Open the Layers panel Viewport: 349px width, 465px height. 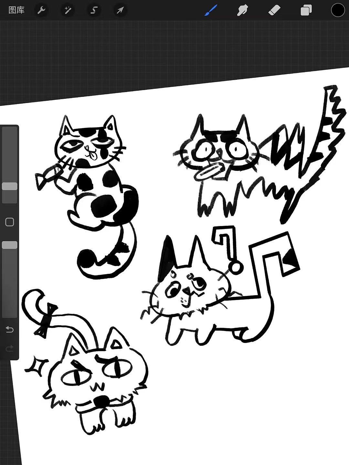306,10
